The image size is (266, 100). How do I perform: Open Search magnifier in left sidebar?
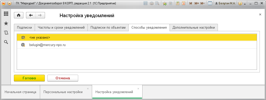coord(6,42)
